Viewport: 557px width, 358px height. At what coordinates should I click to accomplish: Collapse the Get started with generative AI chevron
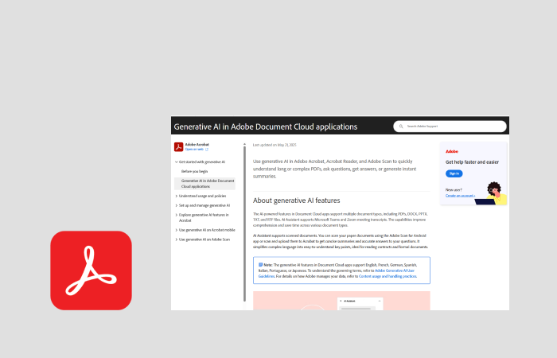(x=176, y=162)
